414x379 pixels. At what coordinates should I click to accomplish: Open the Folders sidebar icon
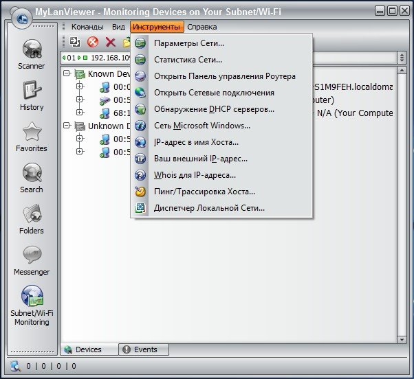click(32, 214)
